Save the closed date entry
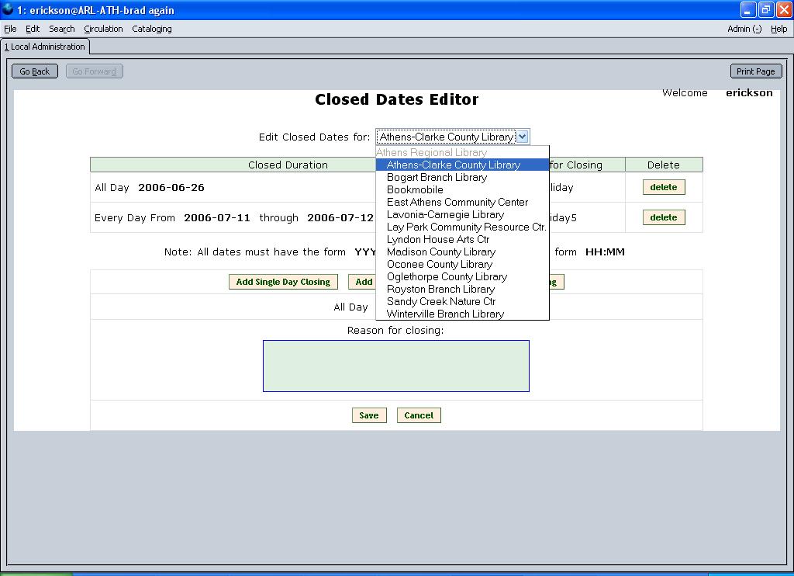The height and width of the screenshot is (576, 794). [x=368, y=415]
